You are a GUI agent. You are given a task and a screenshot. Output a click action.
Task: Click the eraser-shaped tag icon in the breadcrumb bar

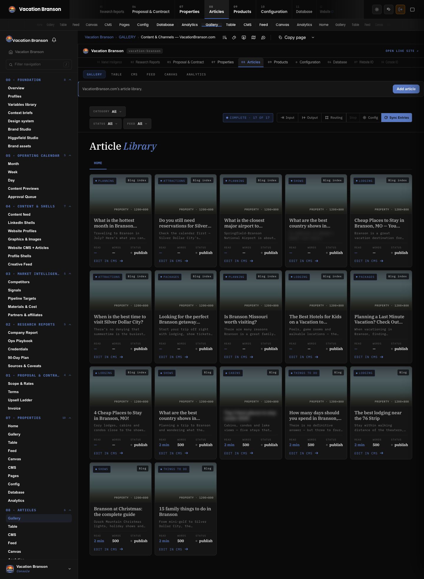pos(234,37)
